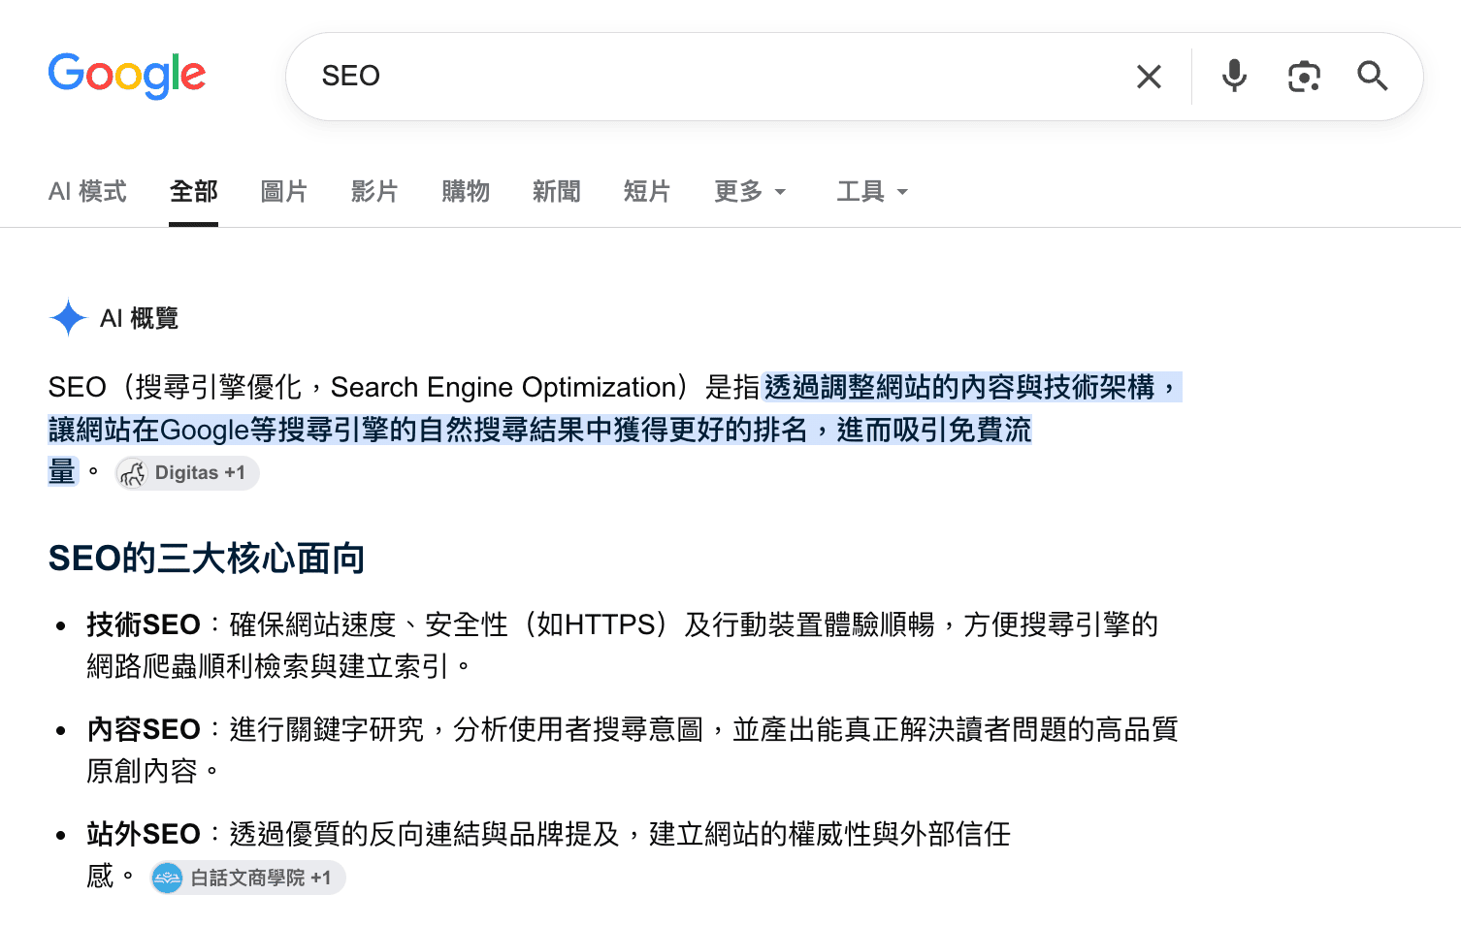Click inside the SEO search input field
Image resolution: width=1461 pixels, height=927 pixels.
(x=718, y=76)
